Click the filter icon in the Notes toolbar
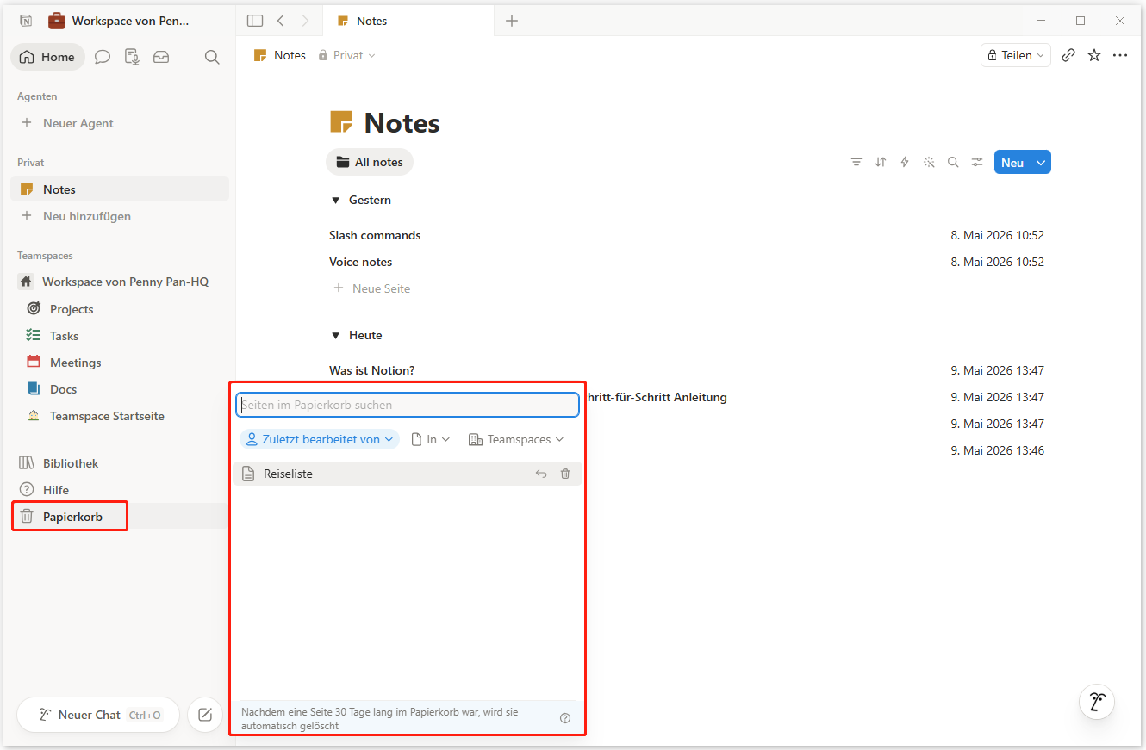This screenshot has height=750, width=1146. coord(856,162)
